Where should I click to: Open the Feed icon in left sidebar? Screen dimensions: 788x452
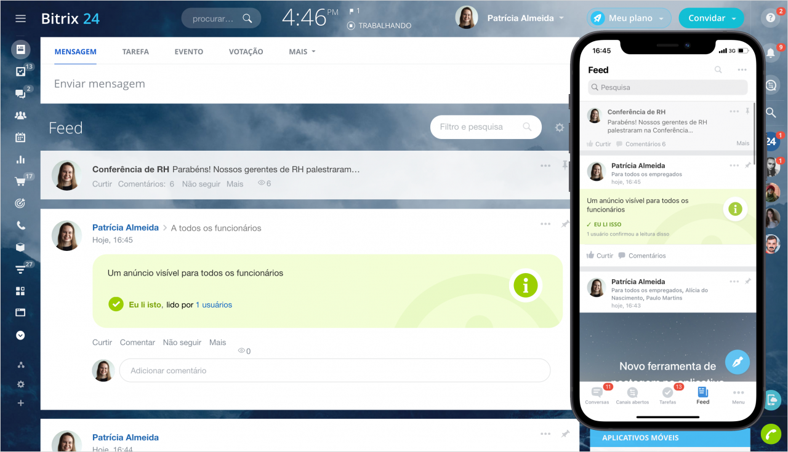point(20,50)
